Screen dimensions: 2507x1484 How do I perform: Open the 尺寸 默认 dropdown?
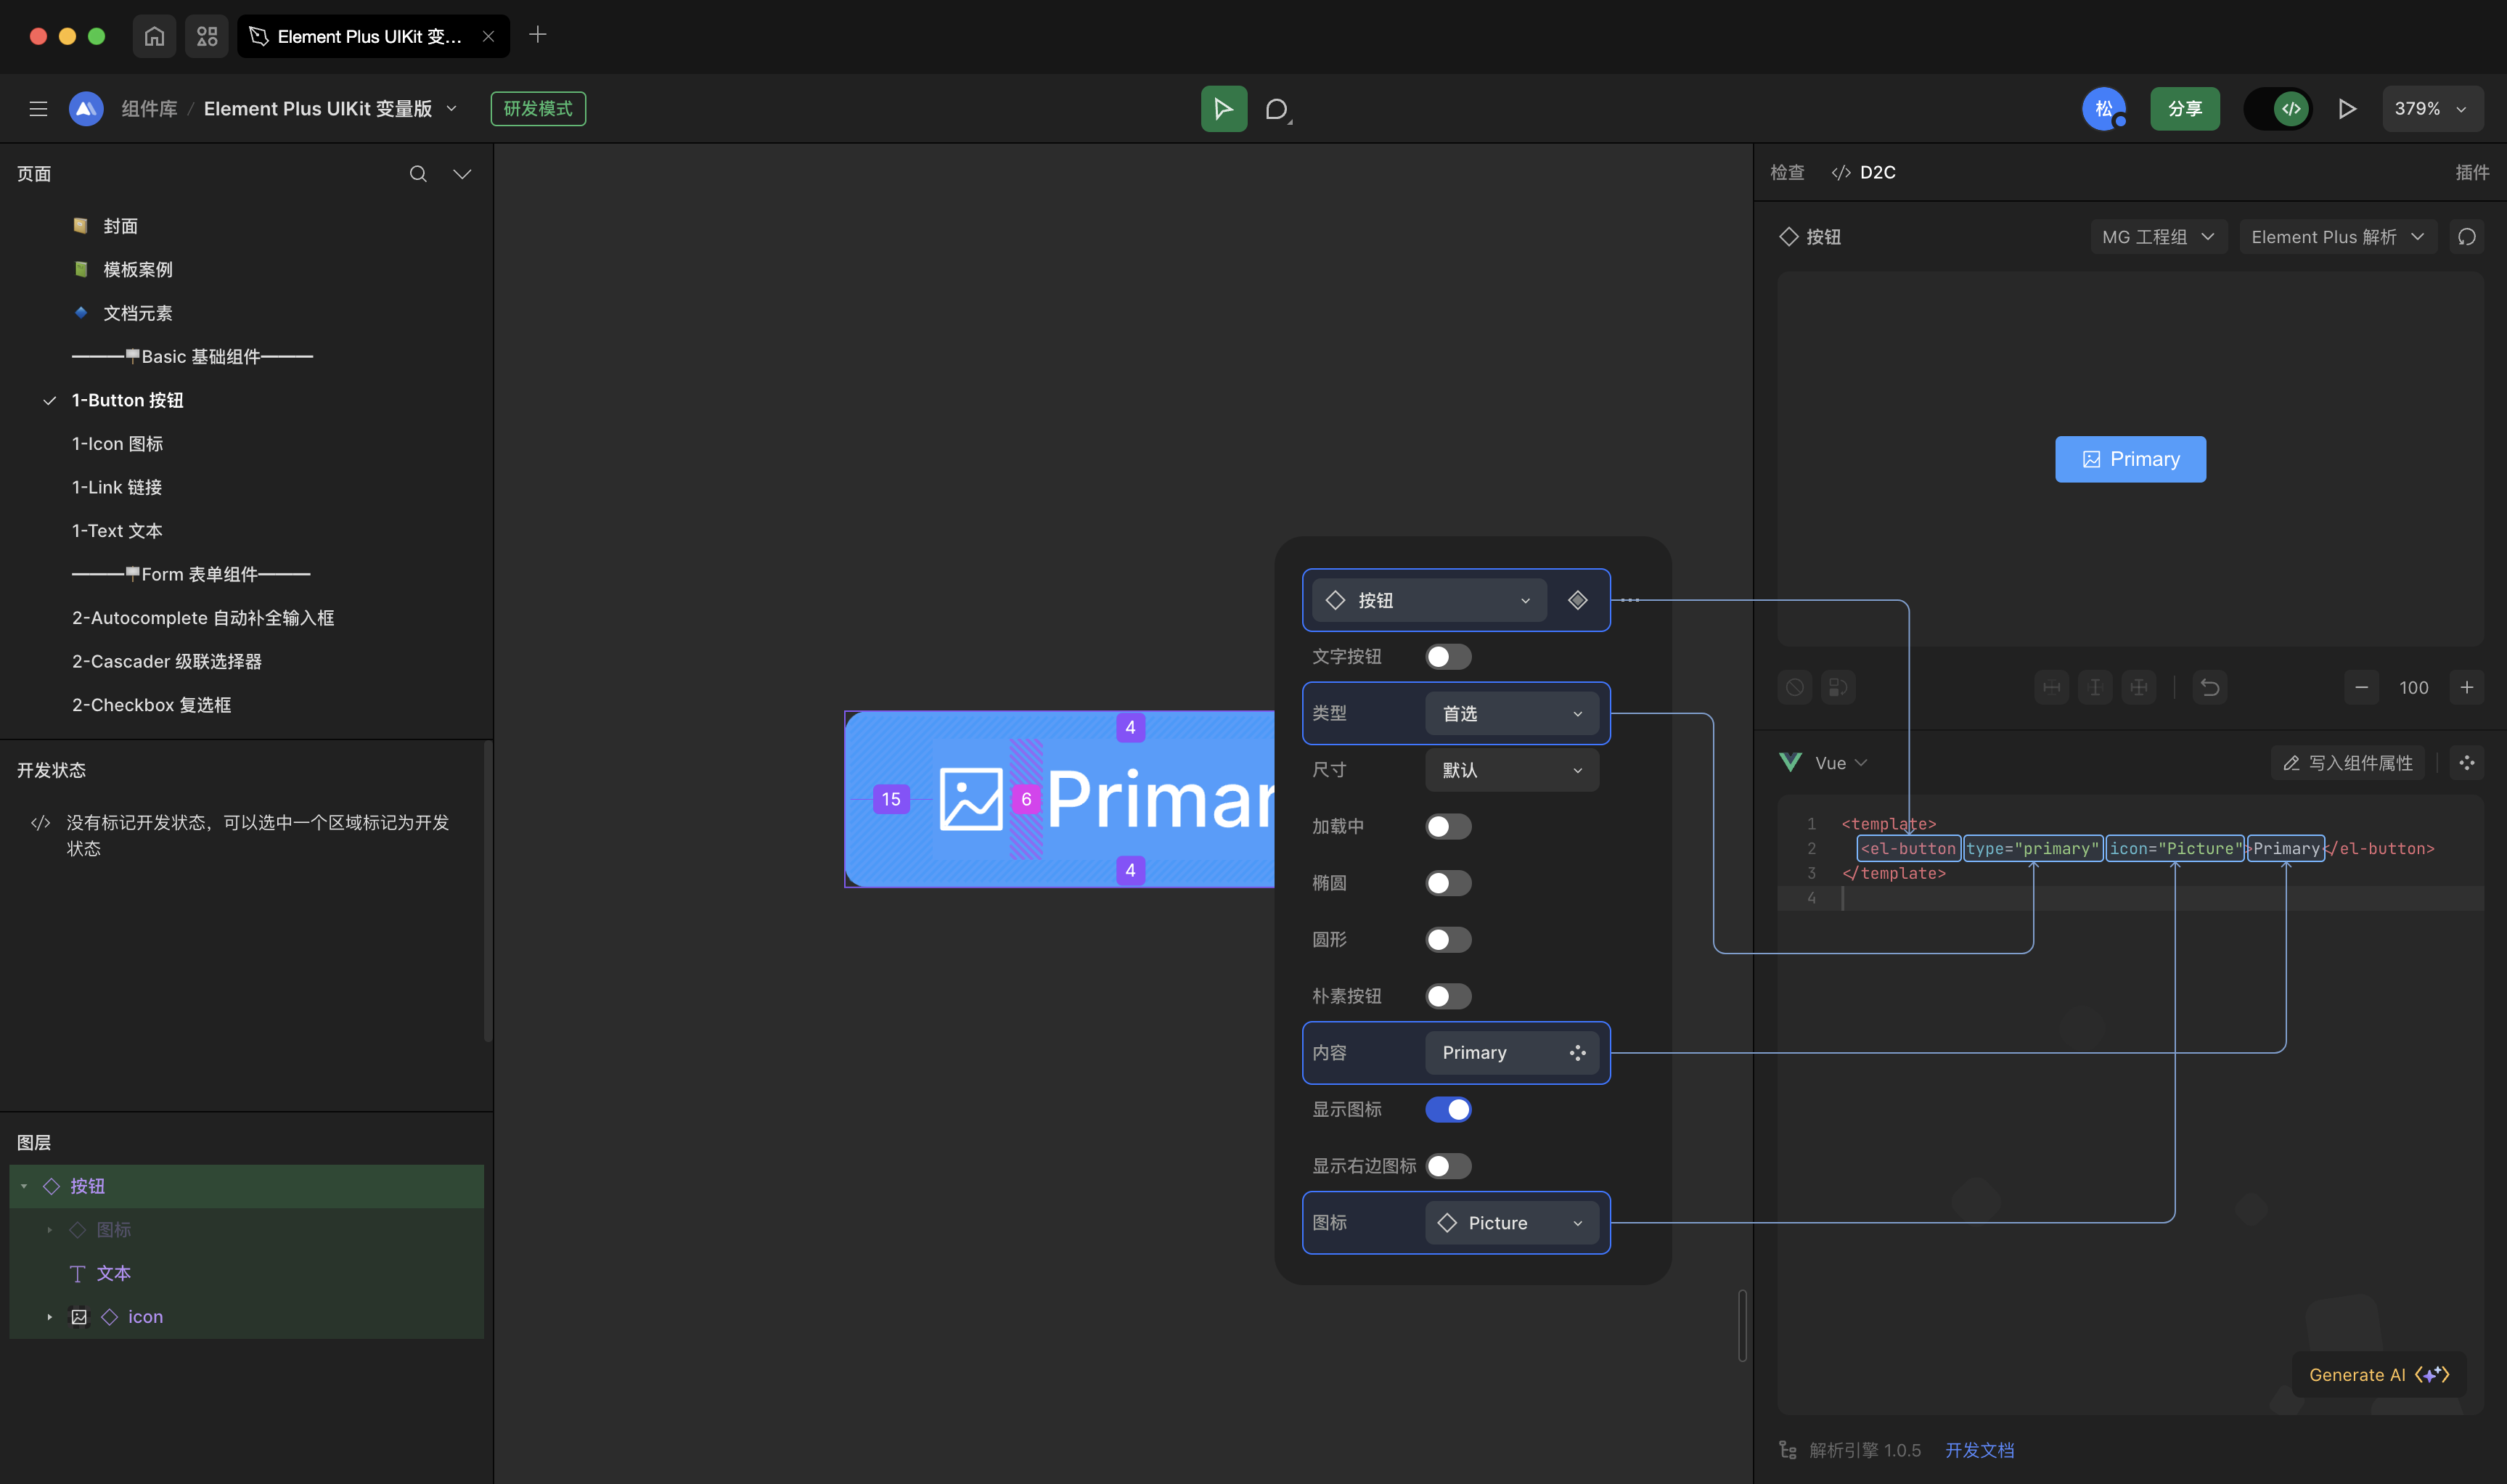1511,770
